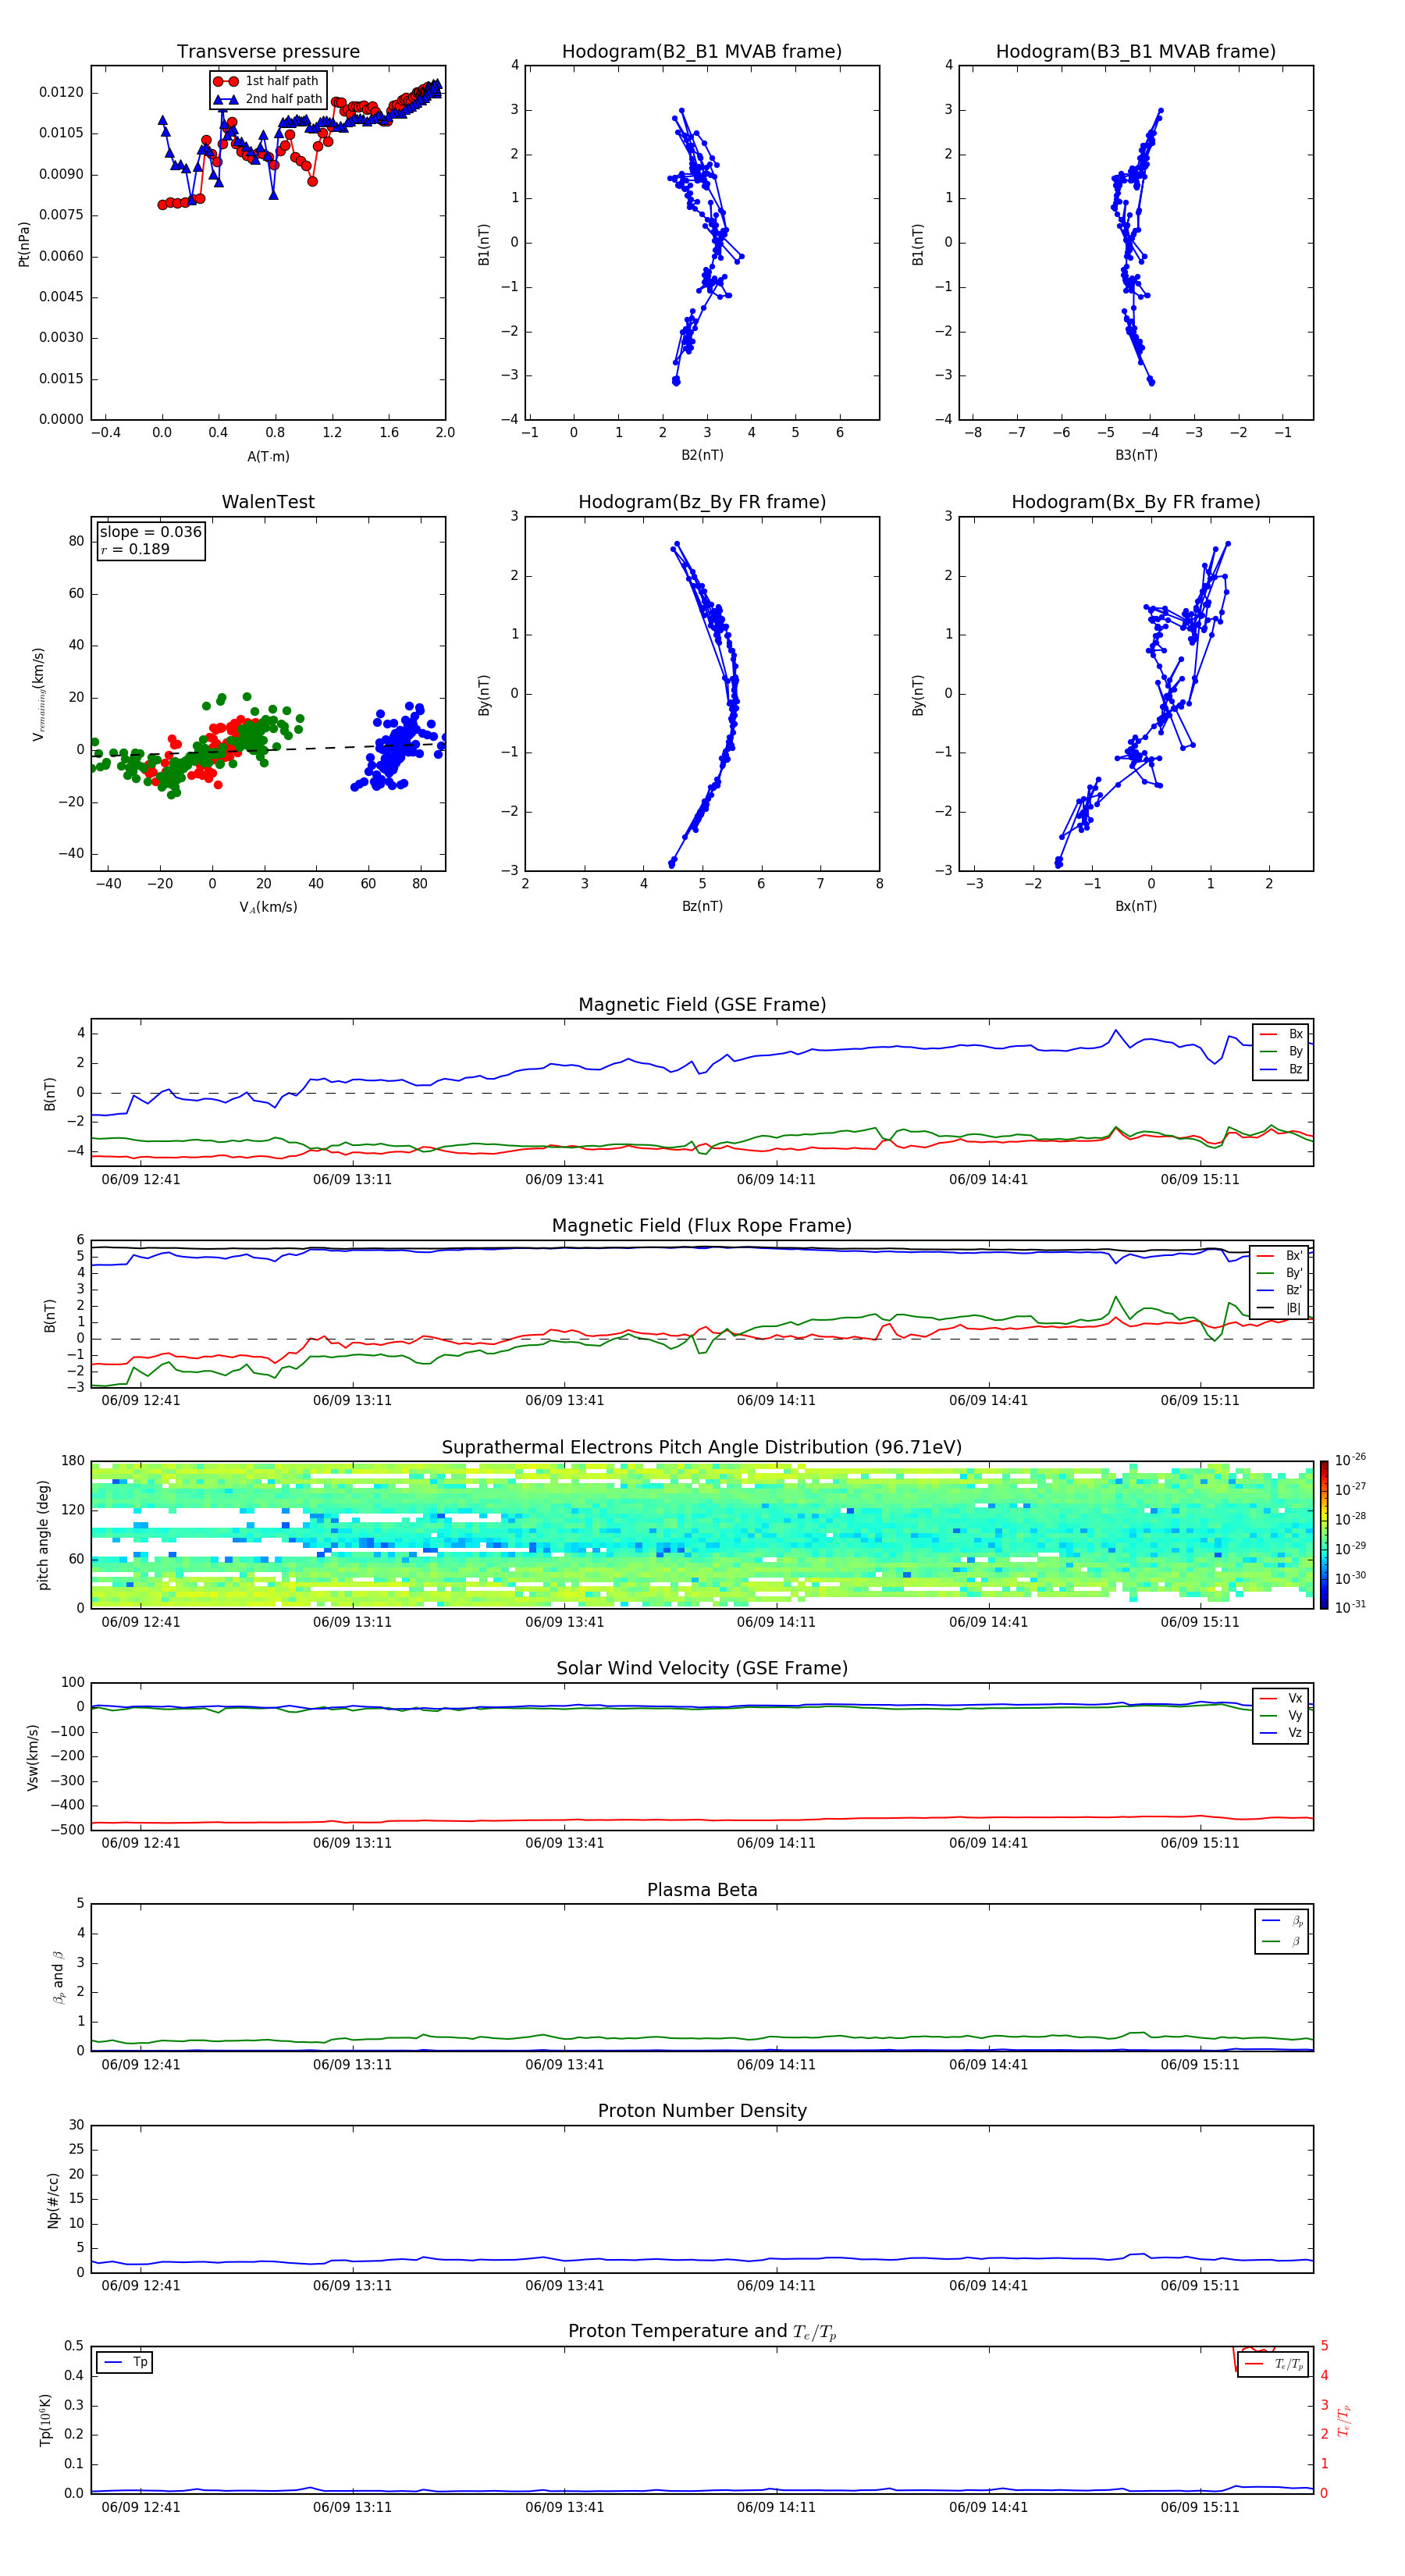Click the "Magnetic Field (GSE Frame)" title
This screenshot has width=1405, height=2576.
pos(702,1005)
